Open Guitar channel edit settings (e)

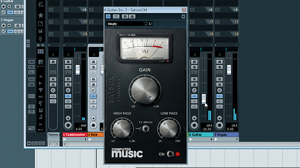194,90
